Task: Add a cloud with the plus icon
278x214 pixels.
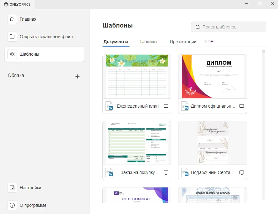Action: pyautogui.click(x=78, y=76)
